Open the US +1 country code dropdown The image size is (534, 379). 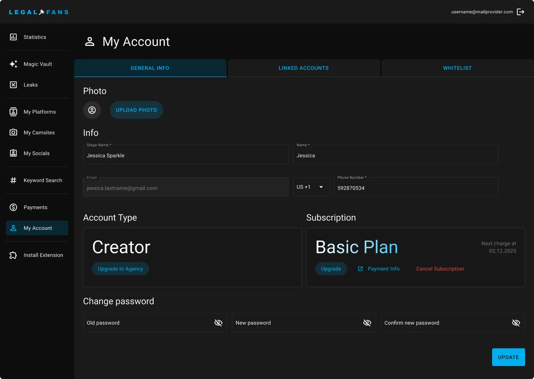311,187
